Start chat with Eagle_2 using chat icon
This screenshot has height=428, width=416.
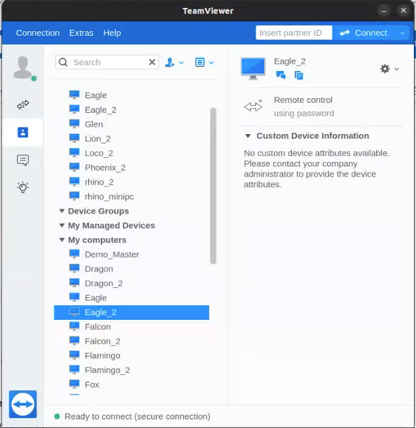pos(281,76)
